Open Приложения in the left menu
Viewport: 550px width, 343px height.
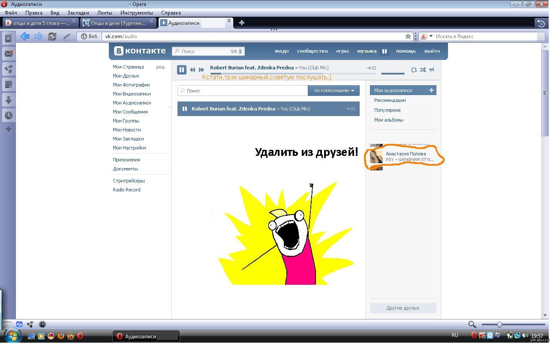pyautogui.click(x=126, y=160)
